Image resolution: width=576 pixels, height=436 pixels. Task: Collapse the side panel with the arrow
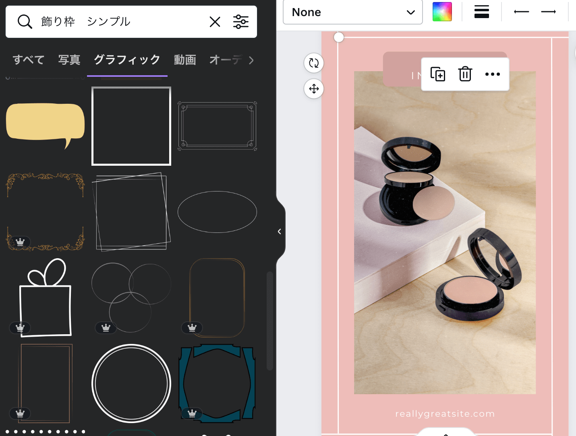(280, 231)
